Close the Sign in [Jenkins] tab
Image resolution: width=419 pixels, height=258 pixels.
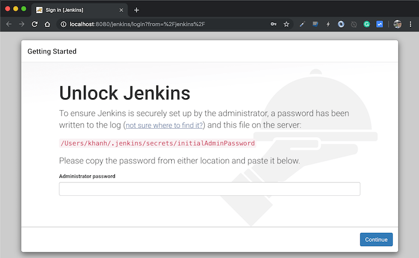[122, 10]
